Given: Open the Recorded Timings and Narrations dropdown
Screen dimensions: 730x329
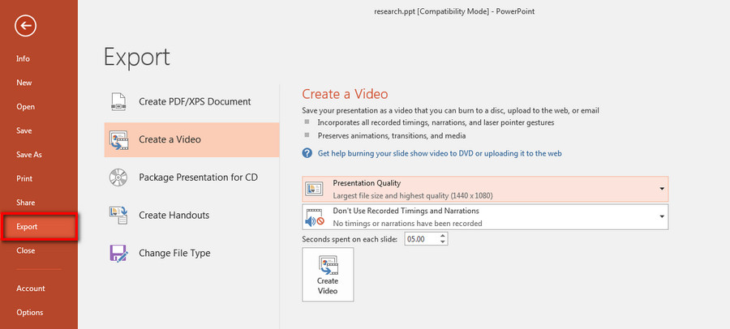Looking at the screenshot, I should pyautogui.click(x=485, y=217).
